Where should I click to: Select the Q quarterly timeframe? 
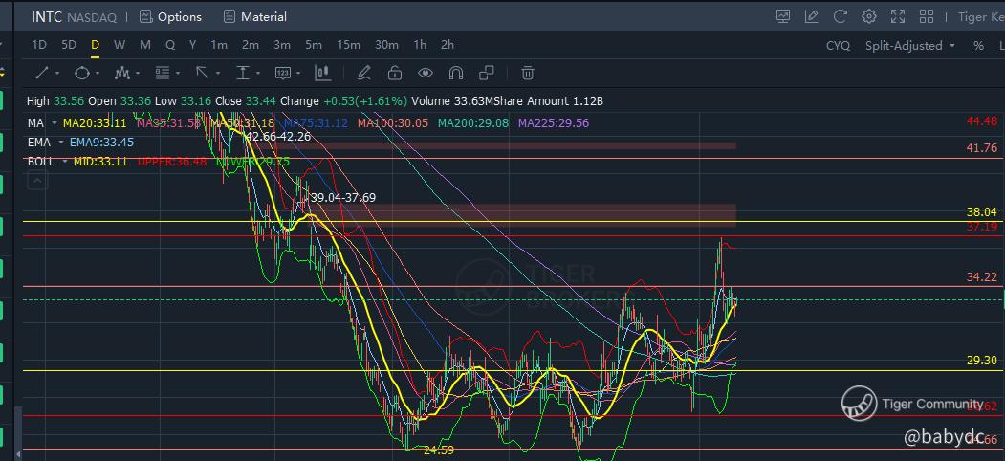170,45
